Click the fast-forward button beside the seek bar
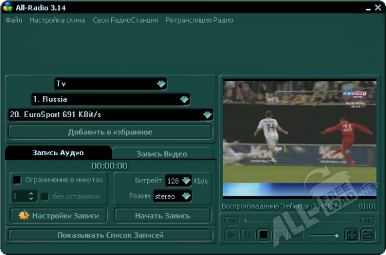Screen dimensions: 386x255 (x=367, y=220)
